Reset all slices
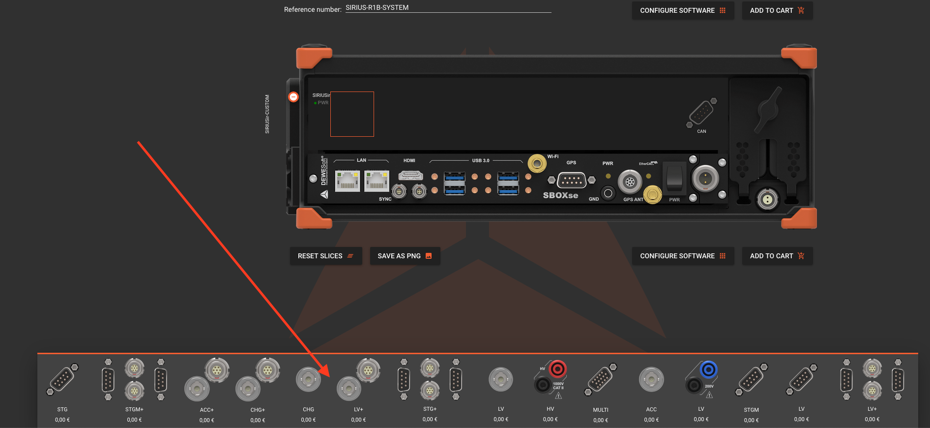The width and height of the screenshot is (930, 428). point(326,256)
